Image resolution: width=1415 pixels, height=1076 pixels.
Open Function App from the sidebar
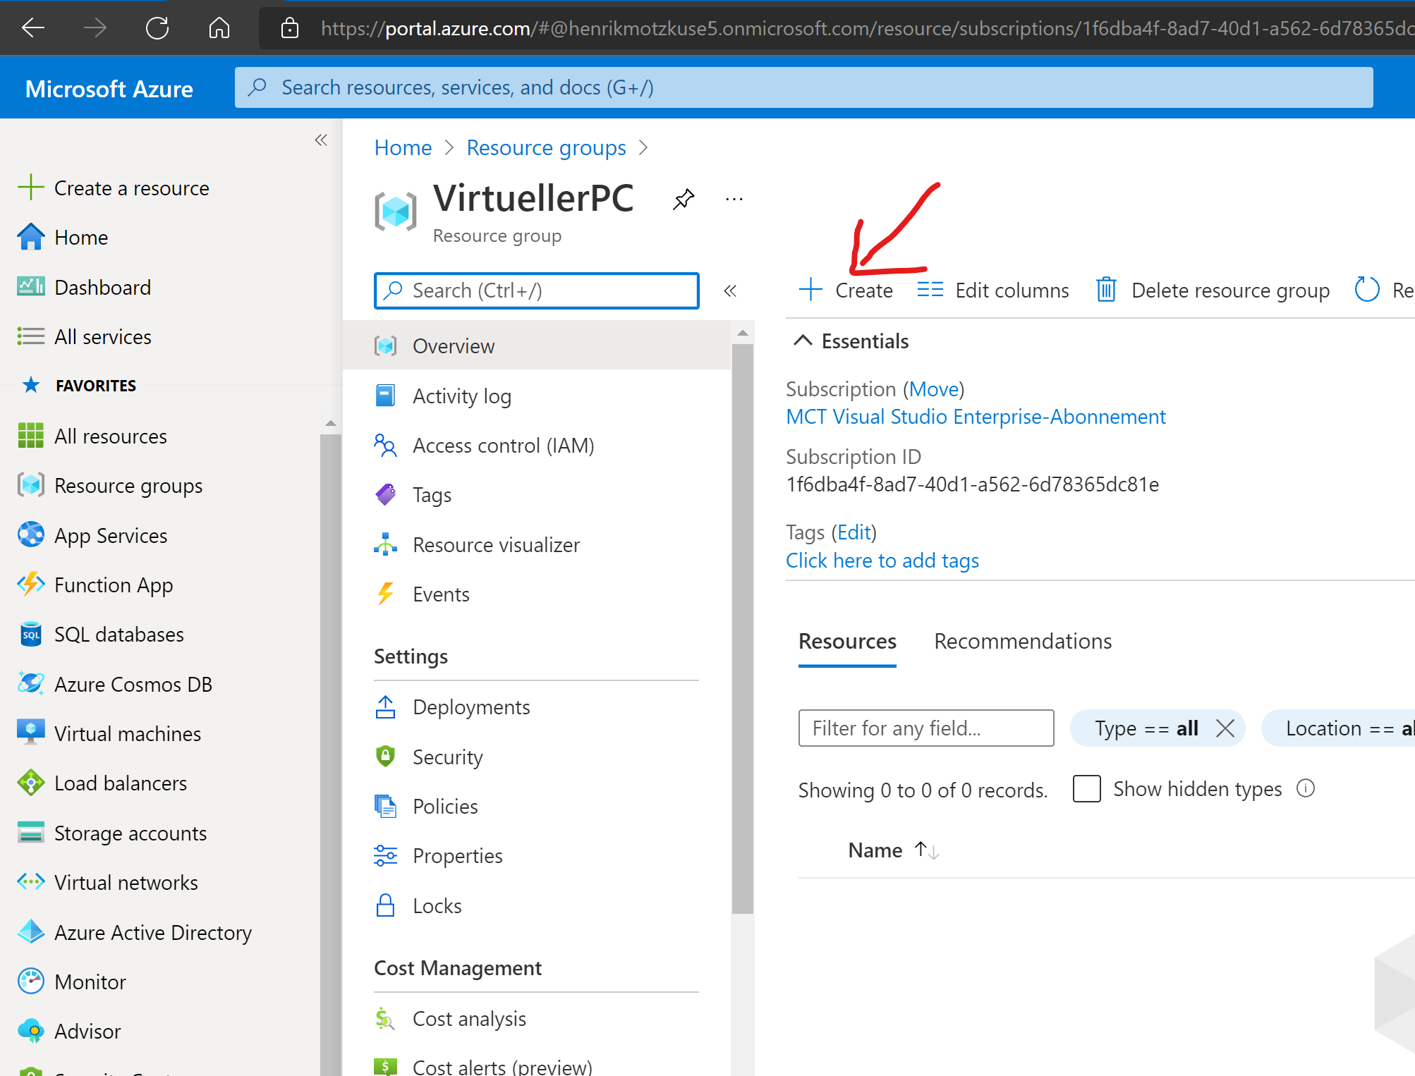click(113, 585)
